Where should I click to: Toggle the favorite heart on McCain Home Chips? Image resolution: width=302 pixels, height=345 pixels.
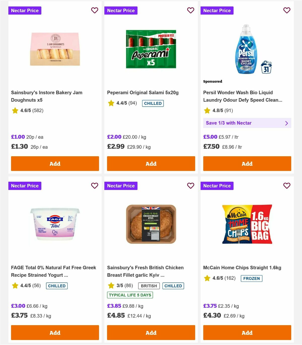click(x=287, y=186)
